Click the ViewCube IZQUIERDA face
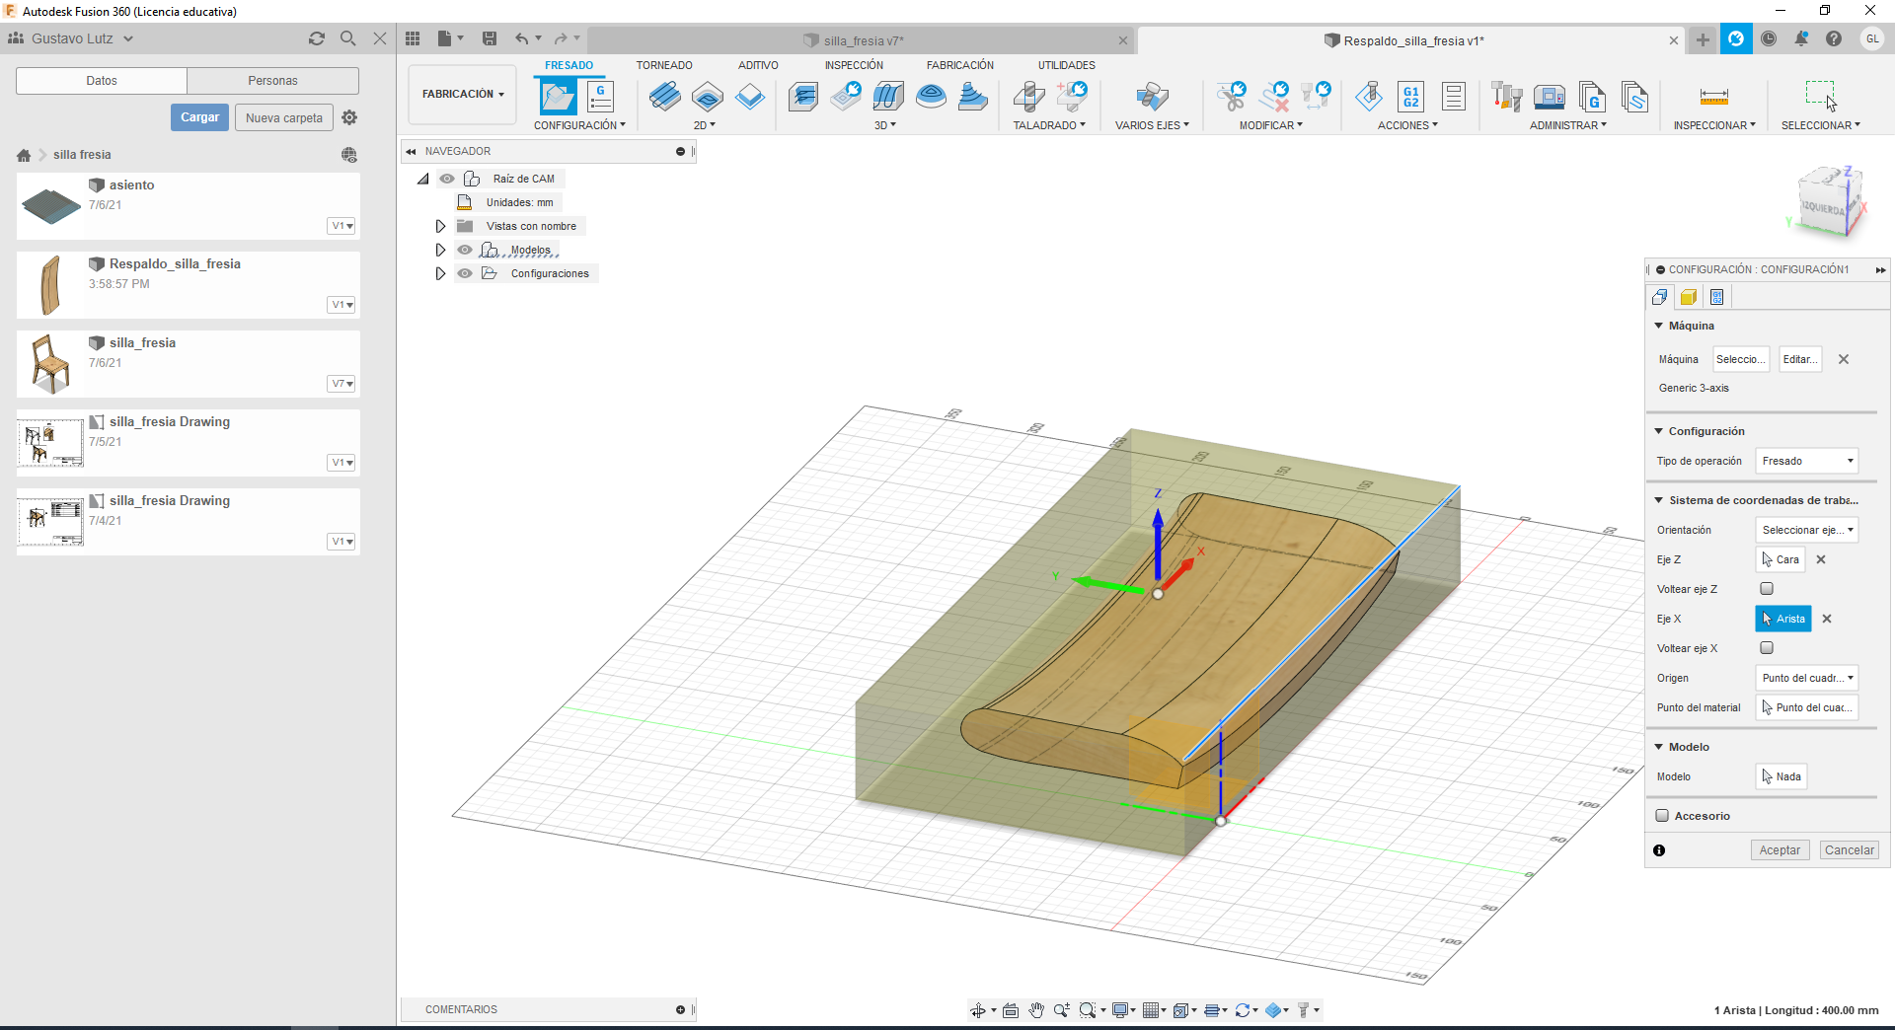 (1822, 208)
